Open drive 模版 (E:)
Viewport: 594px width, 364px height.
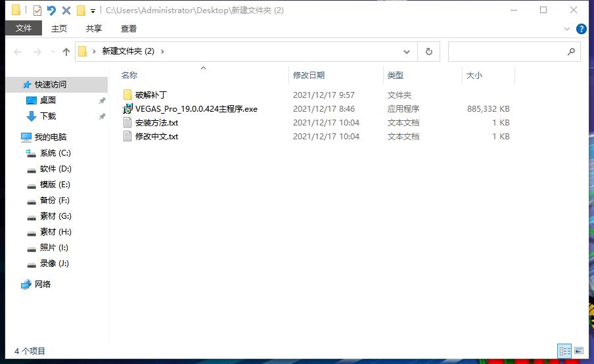coord(55,185)
